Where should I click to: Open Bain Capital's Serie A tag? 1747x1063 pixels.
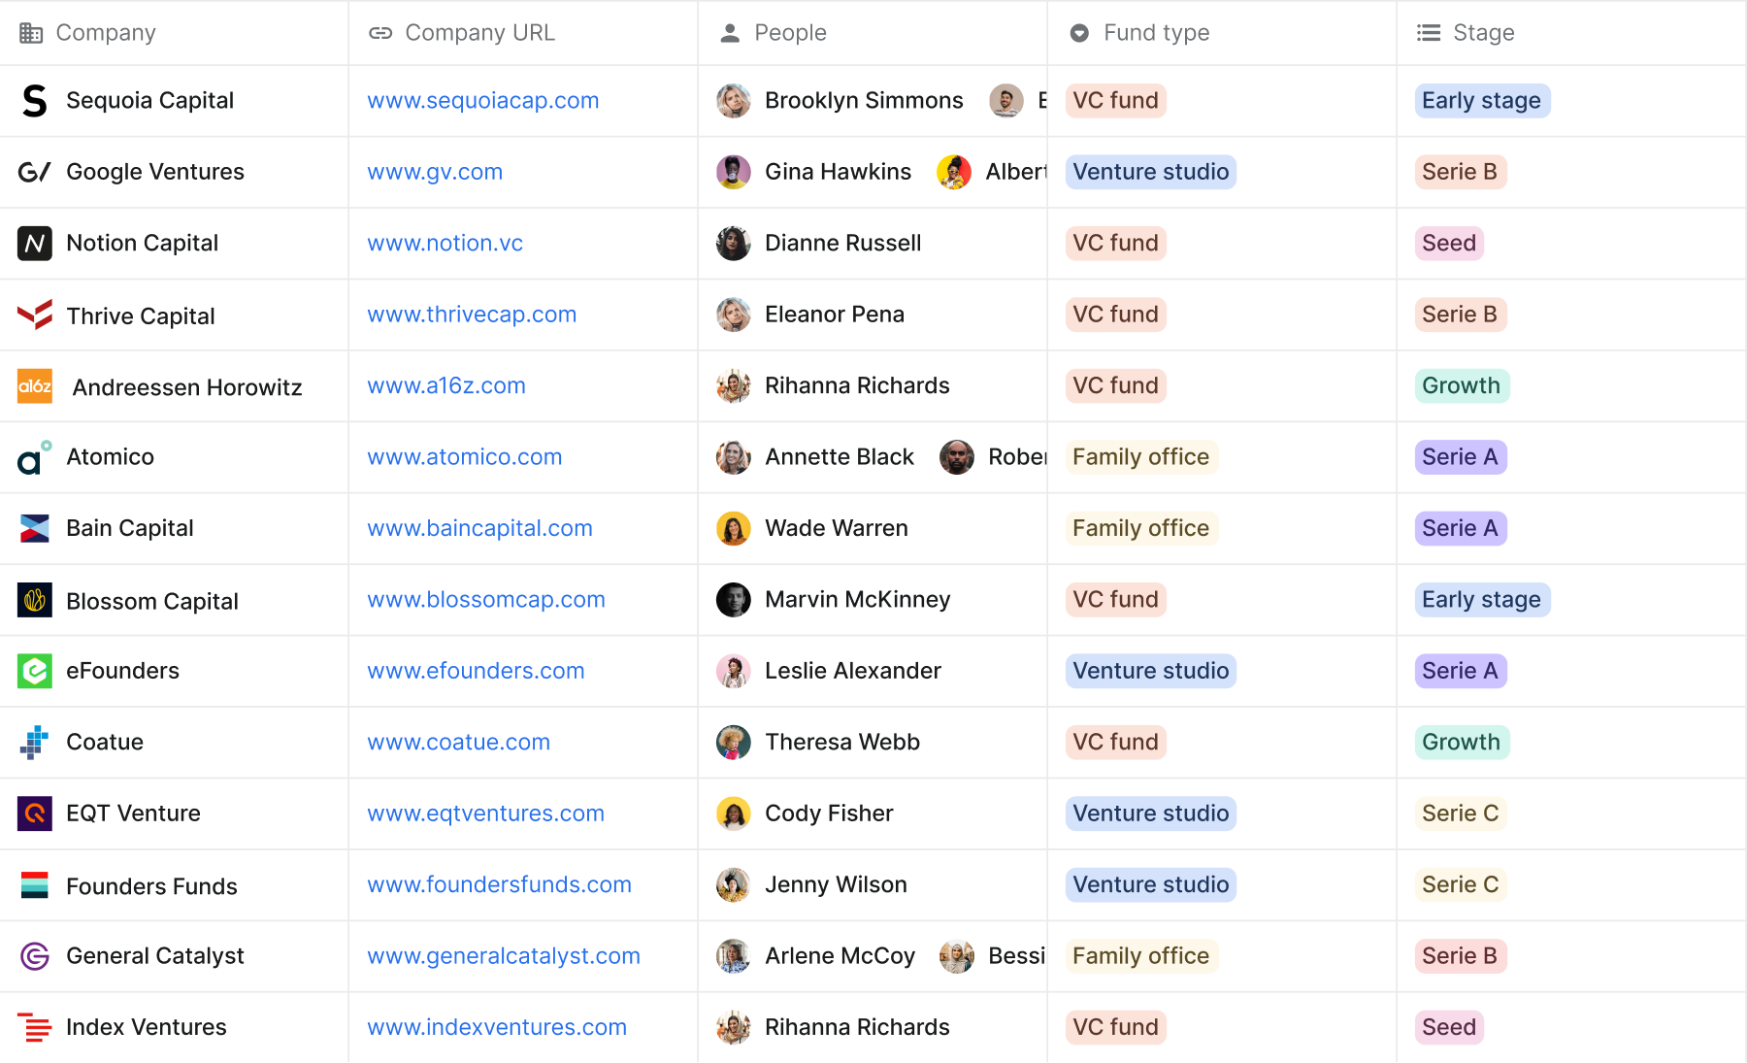pos(1461,528)
